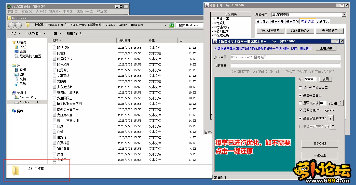The image size is (356, 185).
Task: Open the 共享 dropdown
Action: 56,34
